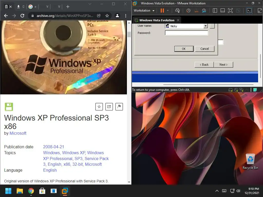Expand the User name combo box arrow
The width and height of the screenshot is (263, 197).
point(206,26)
